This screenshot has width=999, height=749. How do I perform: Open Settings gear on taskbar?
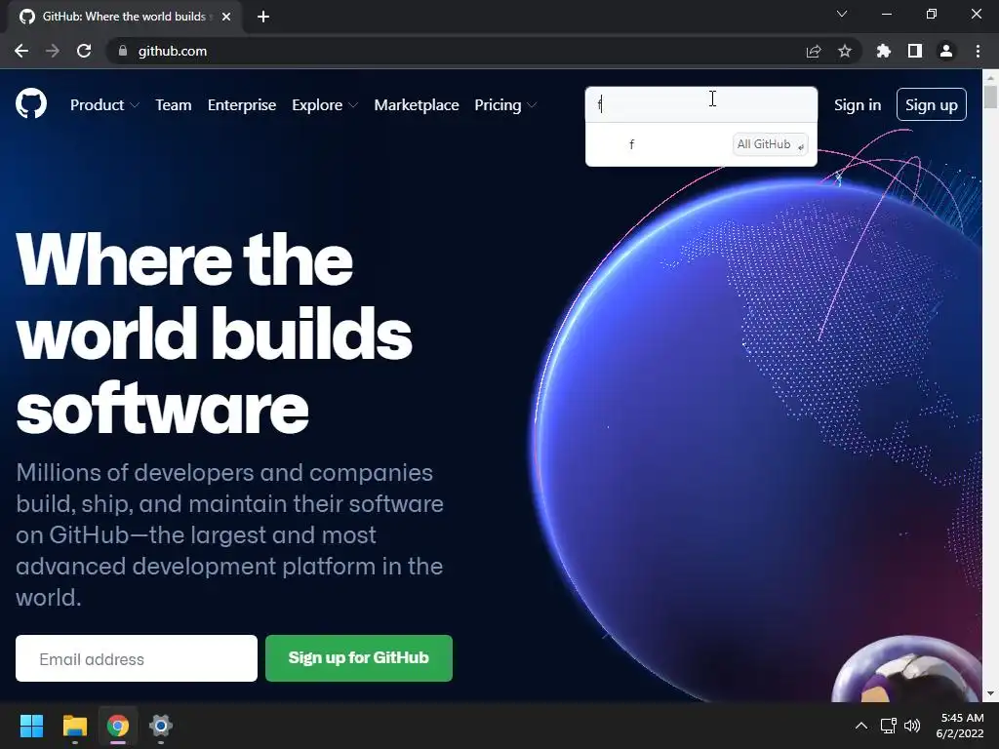pyautogui.click(x=161, y=726)
